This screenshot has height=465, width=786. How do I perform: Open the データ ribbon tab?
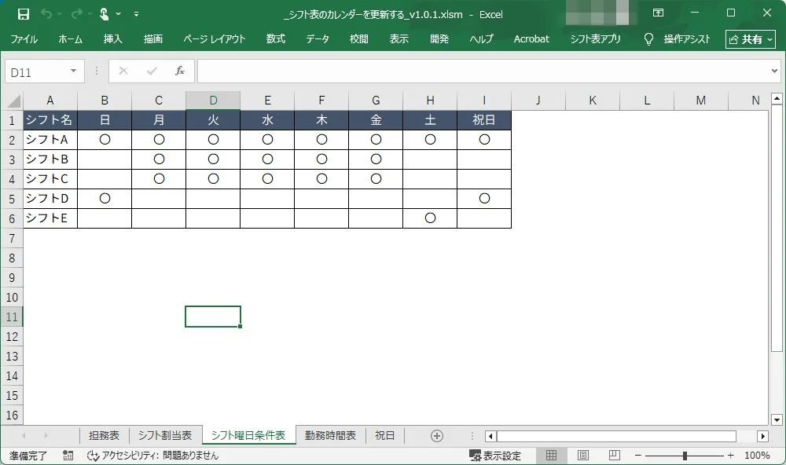click(x=317, y=38)
